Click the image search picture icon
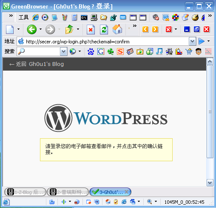Image resolution: width=216 pixels, height=208 pixels. pyautogui.click(x=140, y=51)
